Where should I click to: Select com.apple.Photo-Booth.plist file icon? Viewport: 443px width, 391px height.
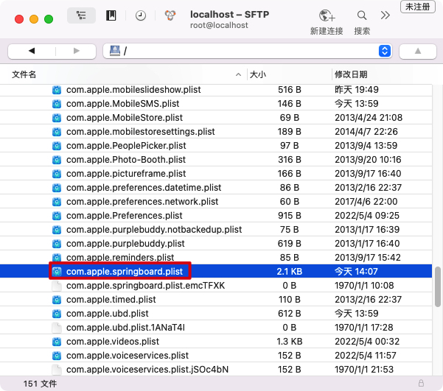click(57, 160)
